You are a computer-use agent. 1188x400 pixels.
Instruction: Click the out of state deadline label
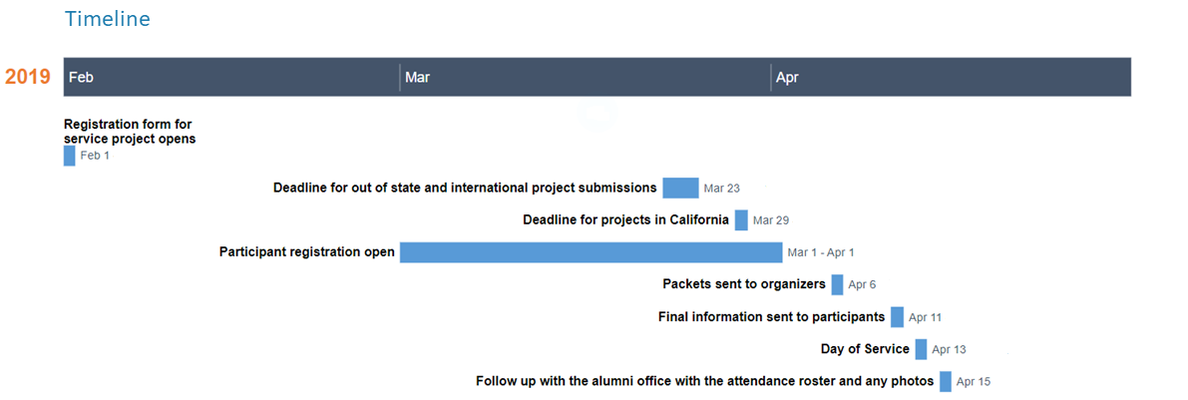pyautogui.click(x=465, y=188)
